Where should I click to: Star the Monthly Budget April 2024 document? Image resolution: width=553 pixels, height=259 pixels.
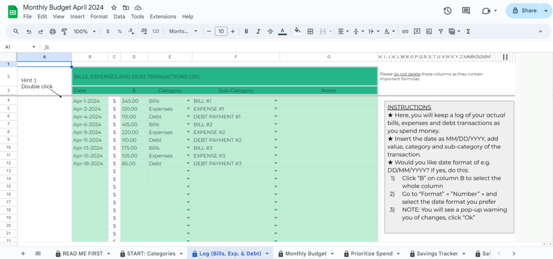pos(114,7)
